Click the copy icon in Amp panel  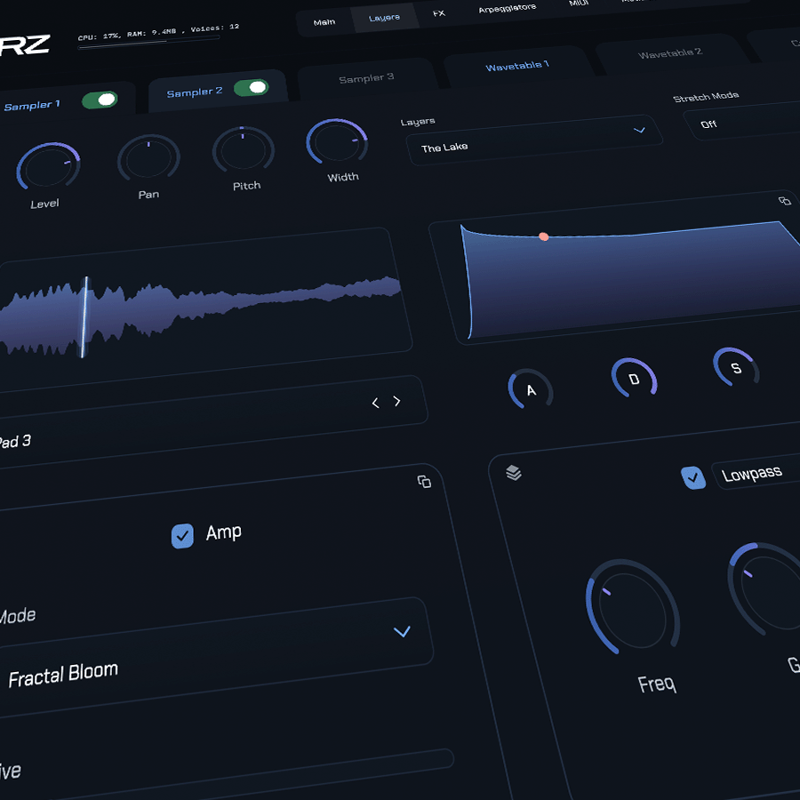[x=425, y=482]
